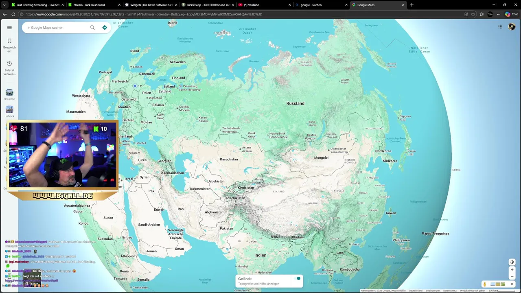The height and width of the screenshot is (293, 521).
Task: Click the Mongolei country label
Action: pyautogui.click(x=321, y=157)
